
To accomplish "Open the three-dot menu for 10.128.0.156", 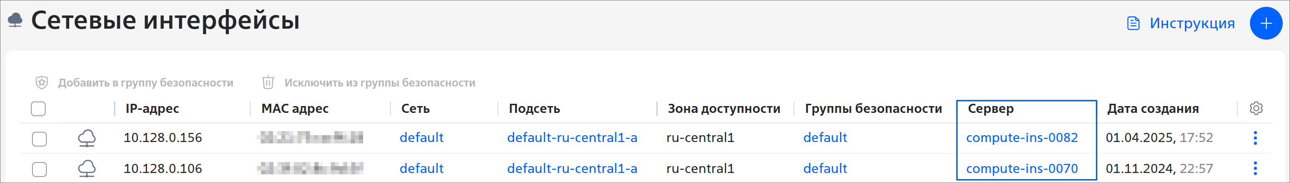I will 1255,138.
